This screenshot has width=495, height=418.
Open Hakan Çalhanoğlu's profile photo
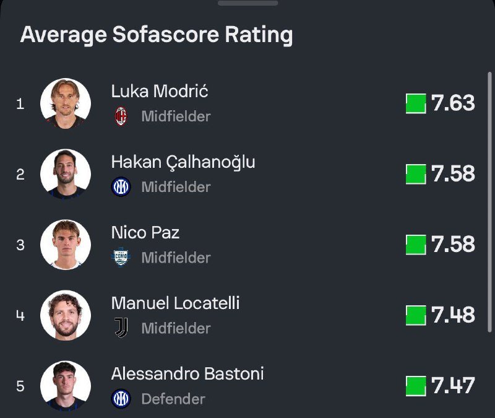point(66,174)
